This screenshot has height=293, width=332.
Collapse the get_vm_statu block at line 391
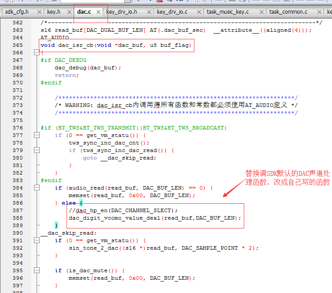click(x=37, y=240)
